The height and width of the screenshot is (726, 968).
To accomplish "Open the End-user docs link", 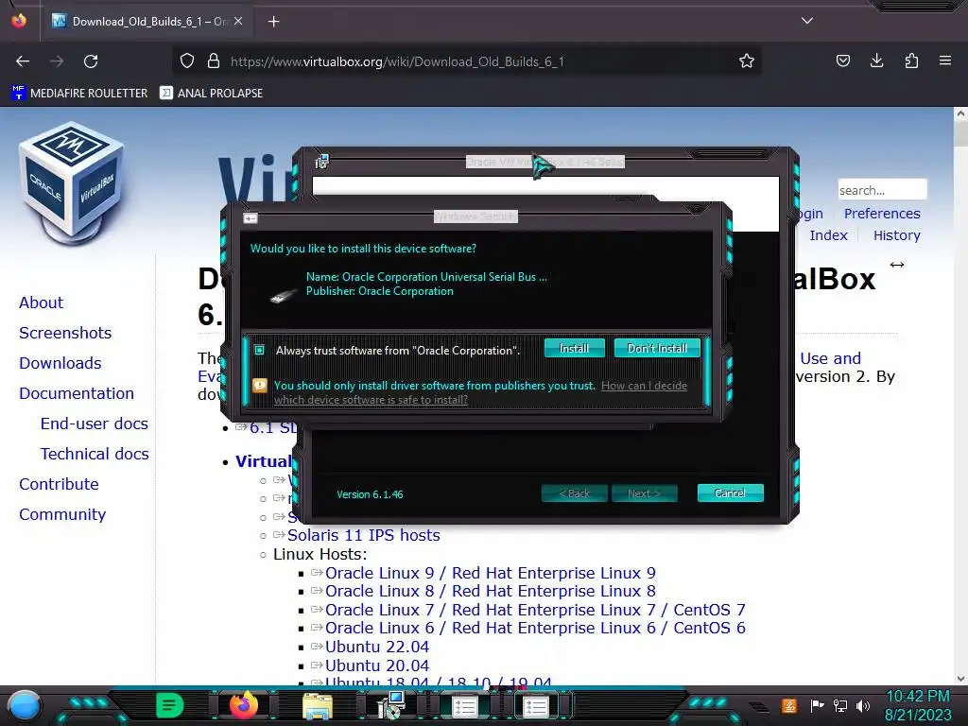I will click(x=94, y=423).
